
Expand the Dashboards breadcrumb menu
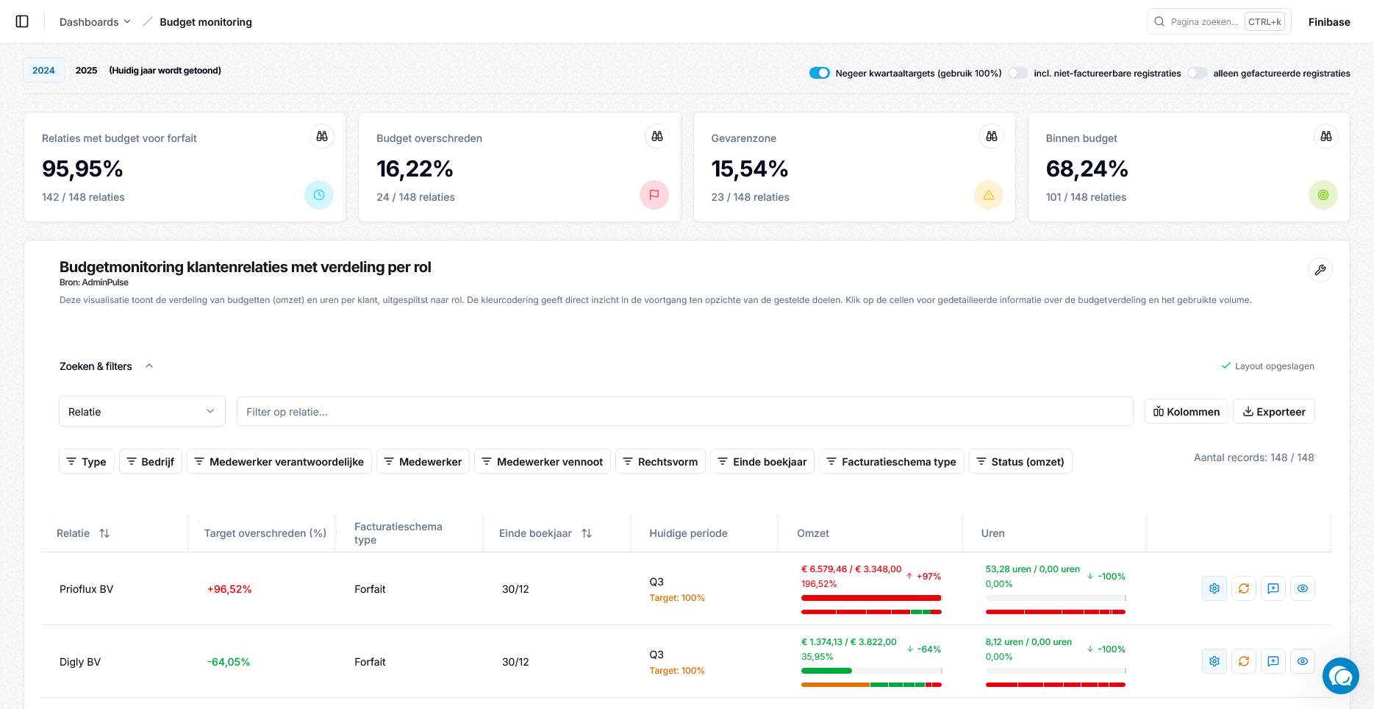click(95, 22)
